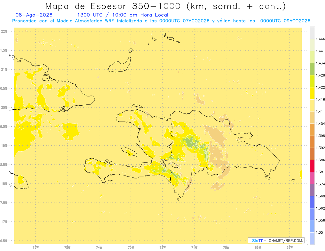Click the "1300 UTC / 10:00 am Hora Local" time text
This screenshot has width=325, height=251.
point(123,15)
